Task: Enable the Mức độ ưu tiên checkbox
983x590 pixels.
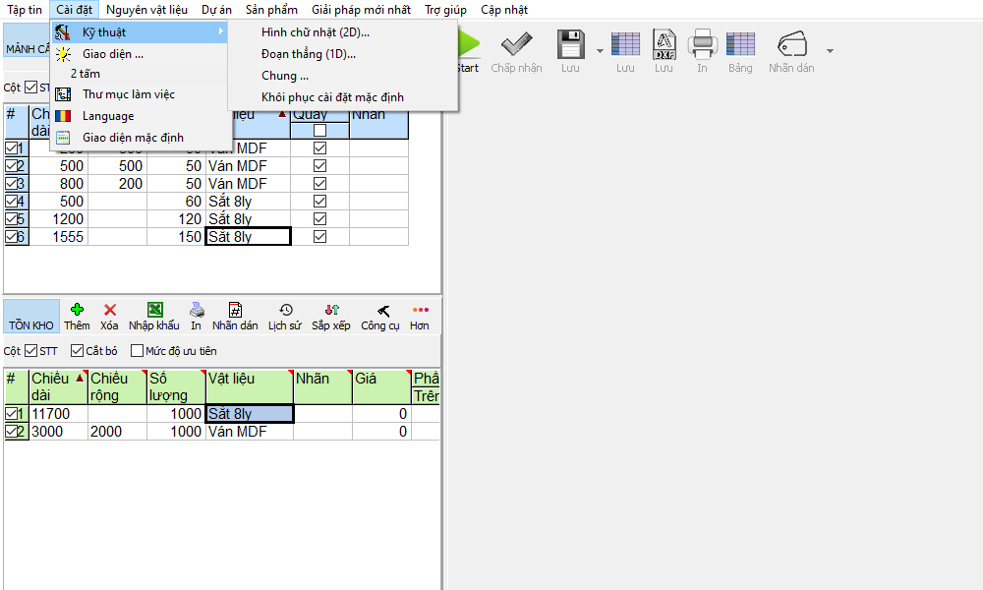Action: (138, 351)
